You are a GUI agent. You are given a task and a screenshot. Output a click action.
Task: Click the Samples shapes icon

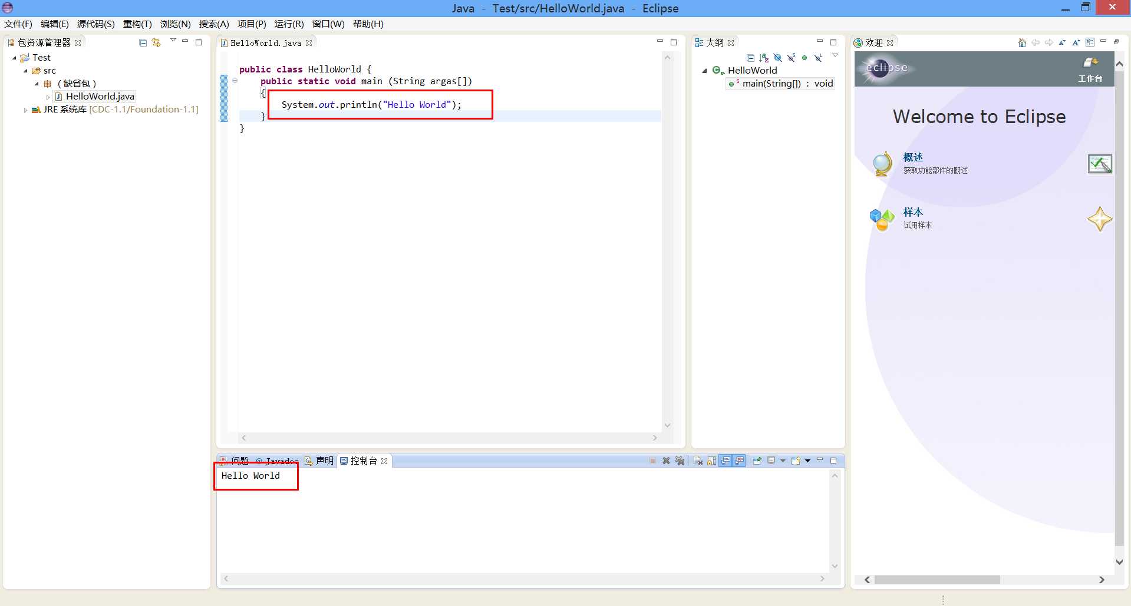tap(882, 219)
